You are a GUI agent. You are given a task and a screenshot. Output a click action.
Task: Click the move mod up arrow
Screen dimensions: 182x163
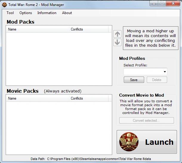118,34
